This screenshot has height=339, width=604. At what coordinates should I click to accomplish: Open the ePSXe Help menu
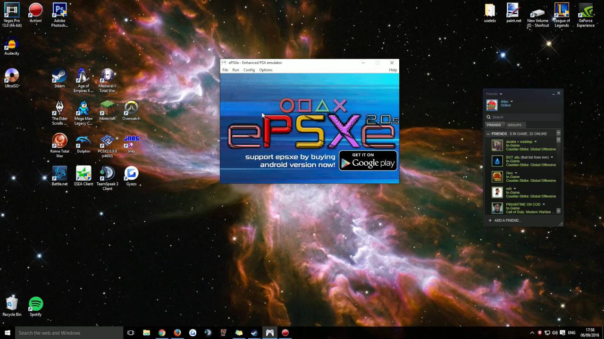(393, 70)
